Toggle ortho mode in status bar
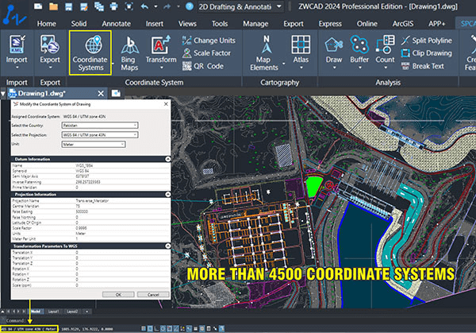Image resolution: width=476 pixels, height=333 pixels. tap(156, 328)
